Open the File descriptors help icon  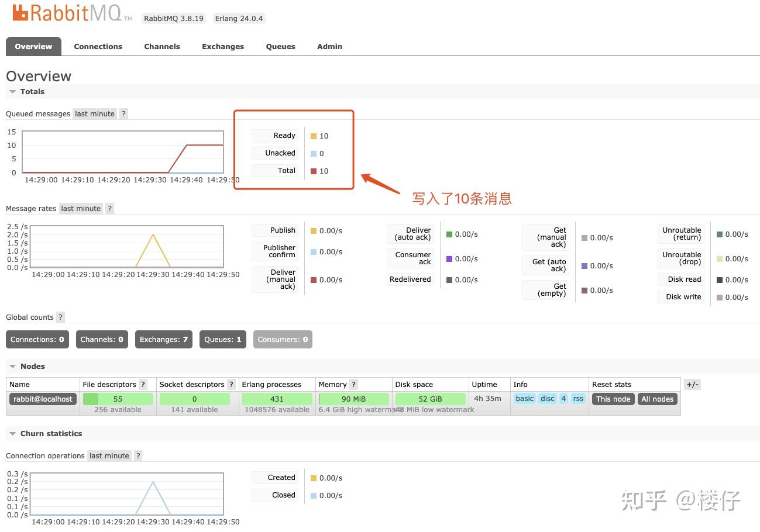click(143, 384)
